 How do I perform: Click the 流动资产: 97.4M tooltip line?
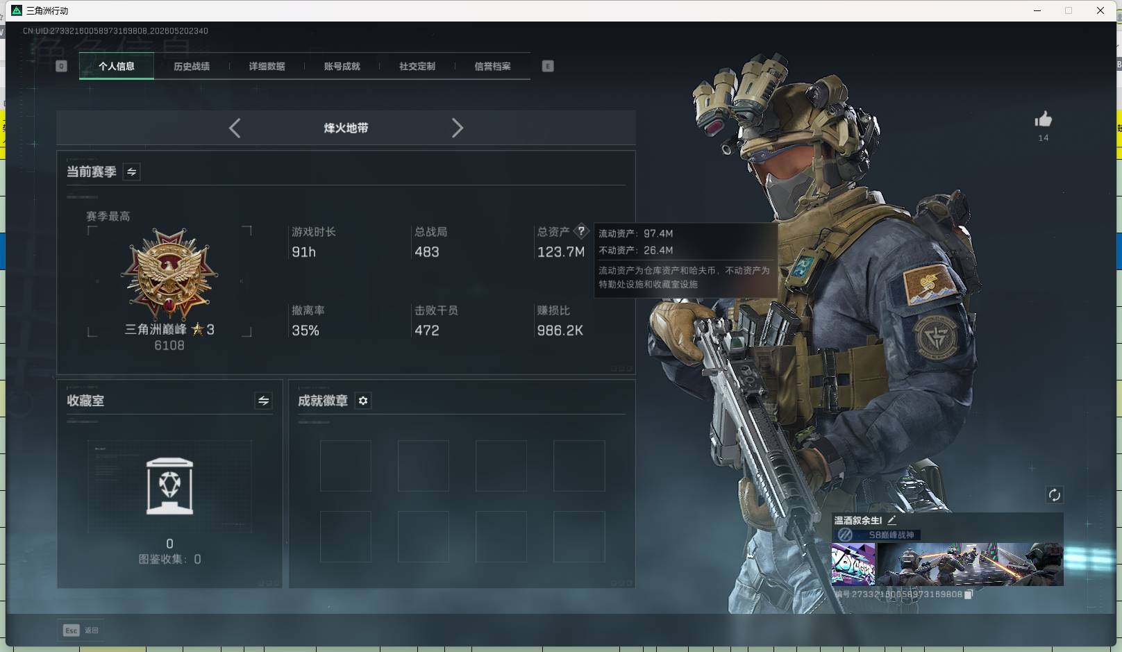[x=636, y=233]
